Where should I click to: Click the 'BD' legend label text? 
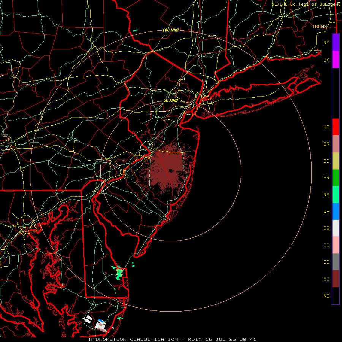click(326, 161)
